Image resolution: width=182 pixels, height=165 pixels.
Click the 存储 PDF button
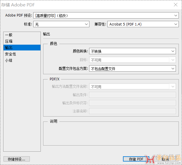tap(136, 159)
